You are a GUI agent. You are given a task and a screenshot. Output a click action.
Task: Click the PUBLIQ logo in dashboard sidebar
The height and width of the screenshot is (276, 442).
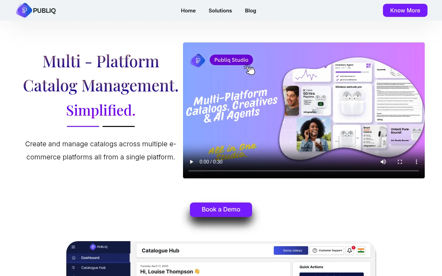(x=99, y=247)
